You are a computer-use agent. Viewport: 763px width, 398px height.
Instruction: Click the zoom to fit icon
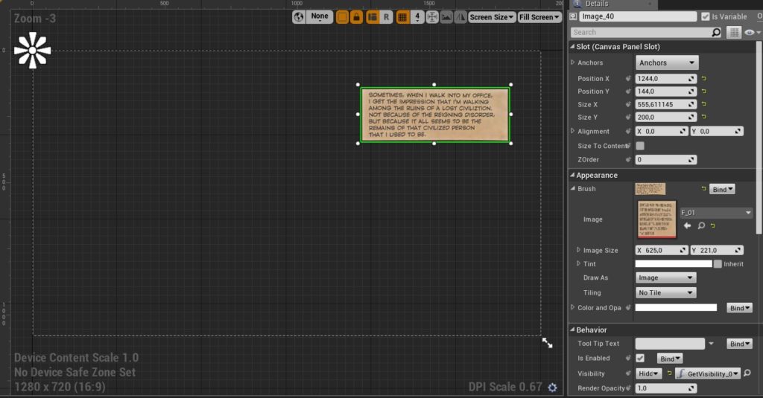432,17
